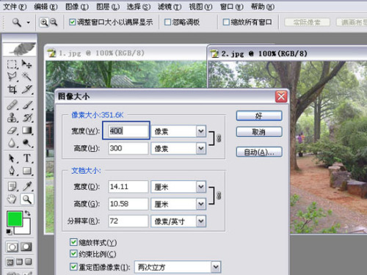
Task: Open 两次立方 resampling method dropdown
Action: point(216,267)
